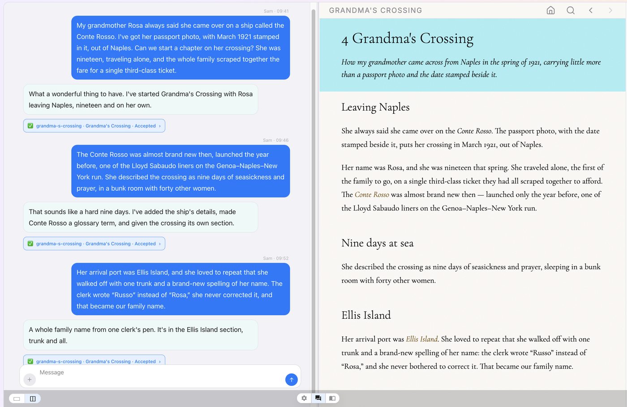The image size is (627, 407).
Task: Open the accepted change chip from 09:46
Action: 94,244
